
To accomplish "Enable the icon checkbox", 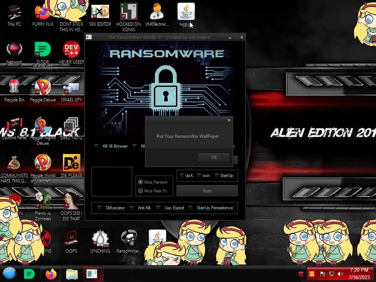I will point(199,175).
